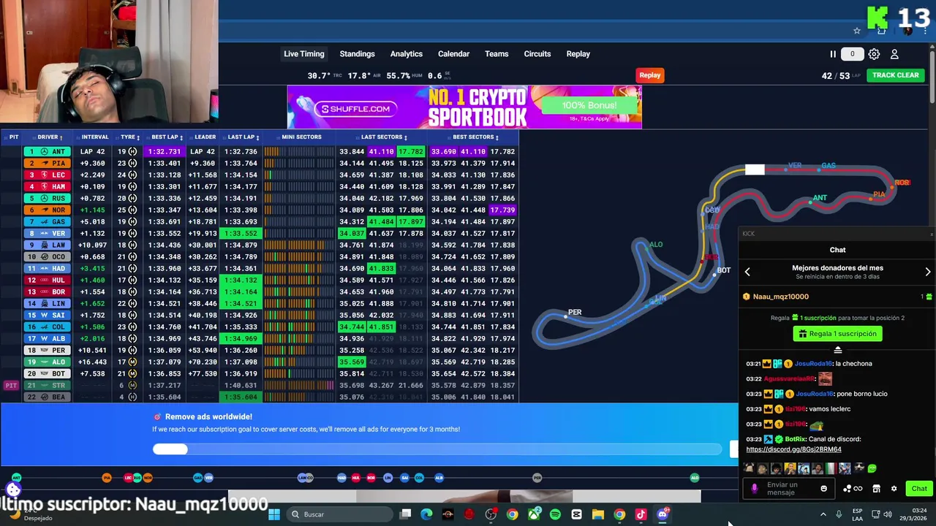
Task: Open AMD Ryzen app on taskbar
Action: point(448,514)
